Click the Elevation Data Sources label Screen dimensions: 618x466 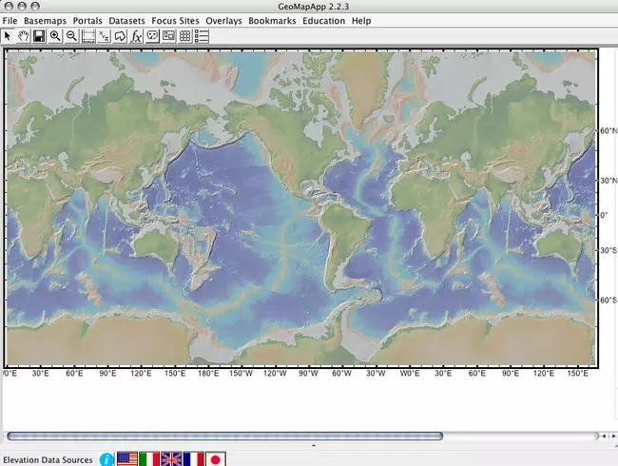(x=48, y=460)
